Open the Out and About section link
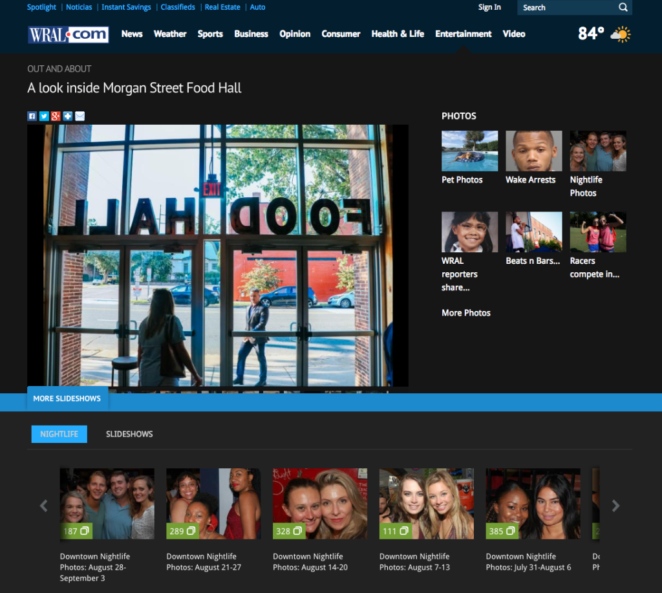The height and width of the screenshot is (593, 662). click(x=59, y=69)
